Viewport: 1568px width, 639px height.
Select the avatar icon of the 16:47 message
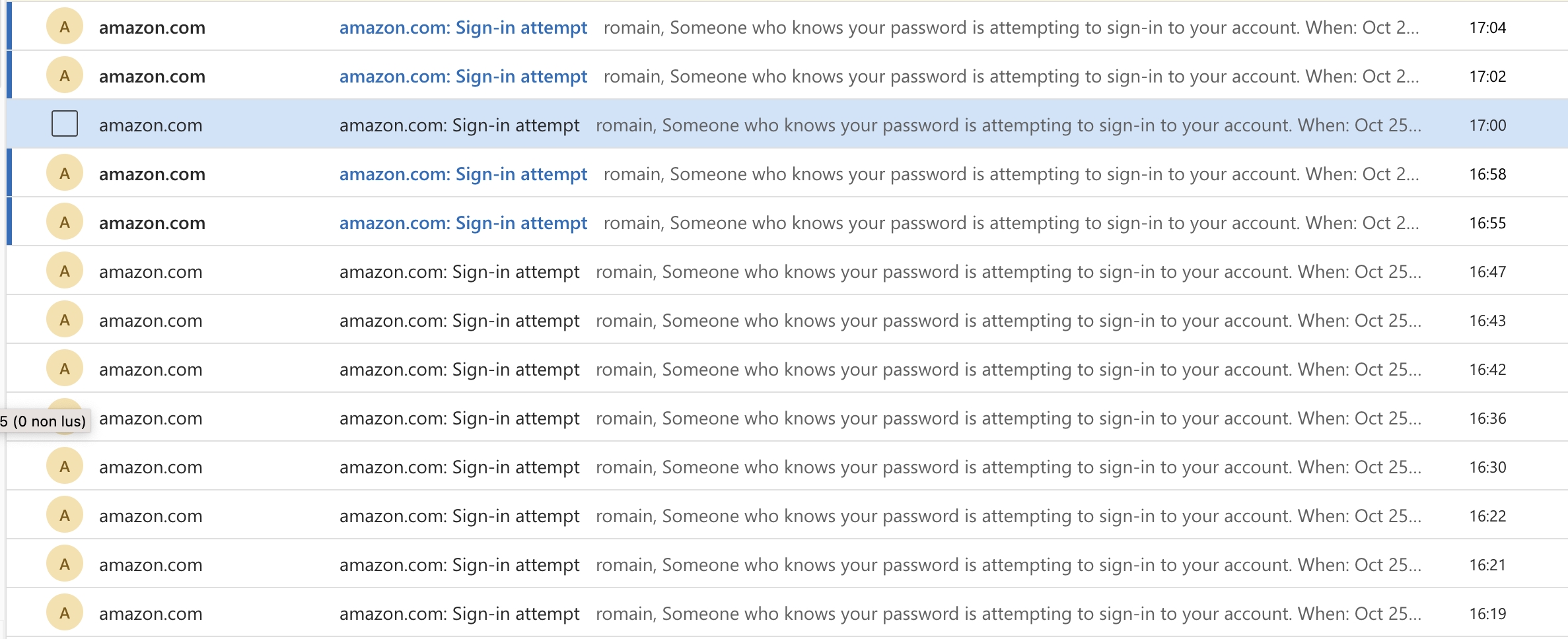[x=65, y=271]
